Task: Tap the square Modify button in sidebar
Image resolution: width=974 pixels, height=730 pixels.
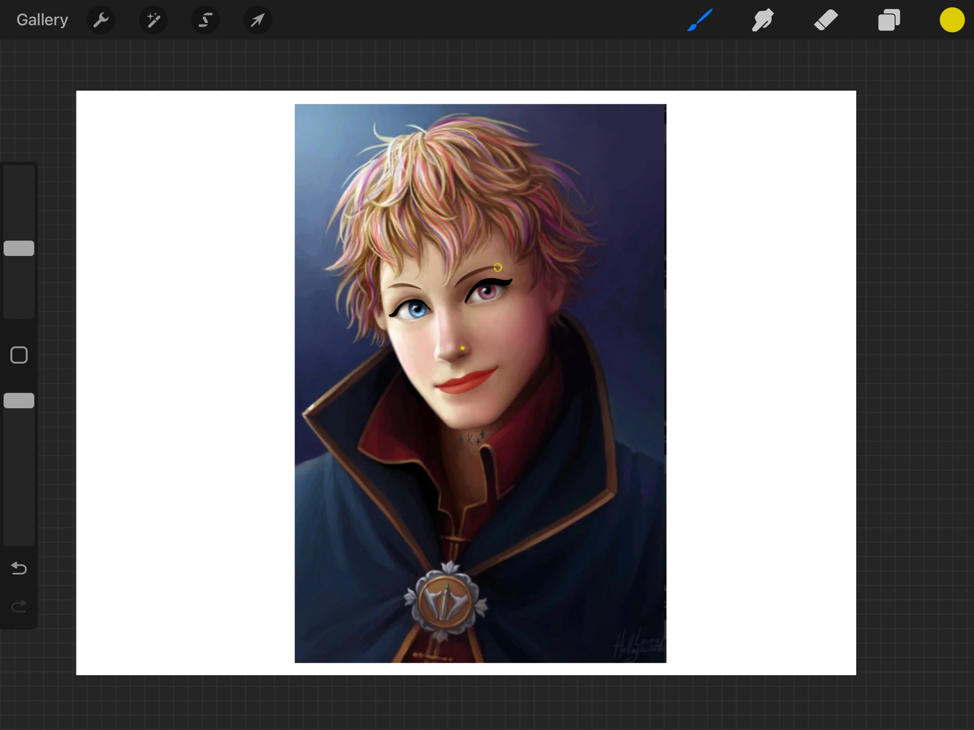Action: (x=19, y=355)
